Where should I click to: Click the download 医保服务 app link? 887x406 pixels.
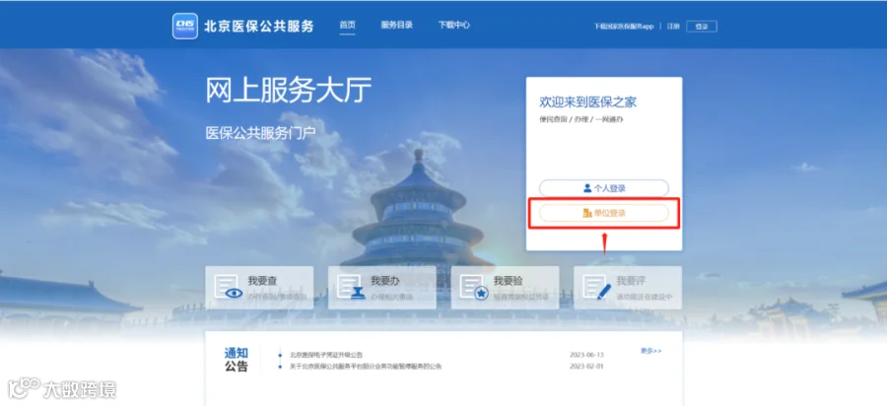click(624, 27)
